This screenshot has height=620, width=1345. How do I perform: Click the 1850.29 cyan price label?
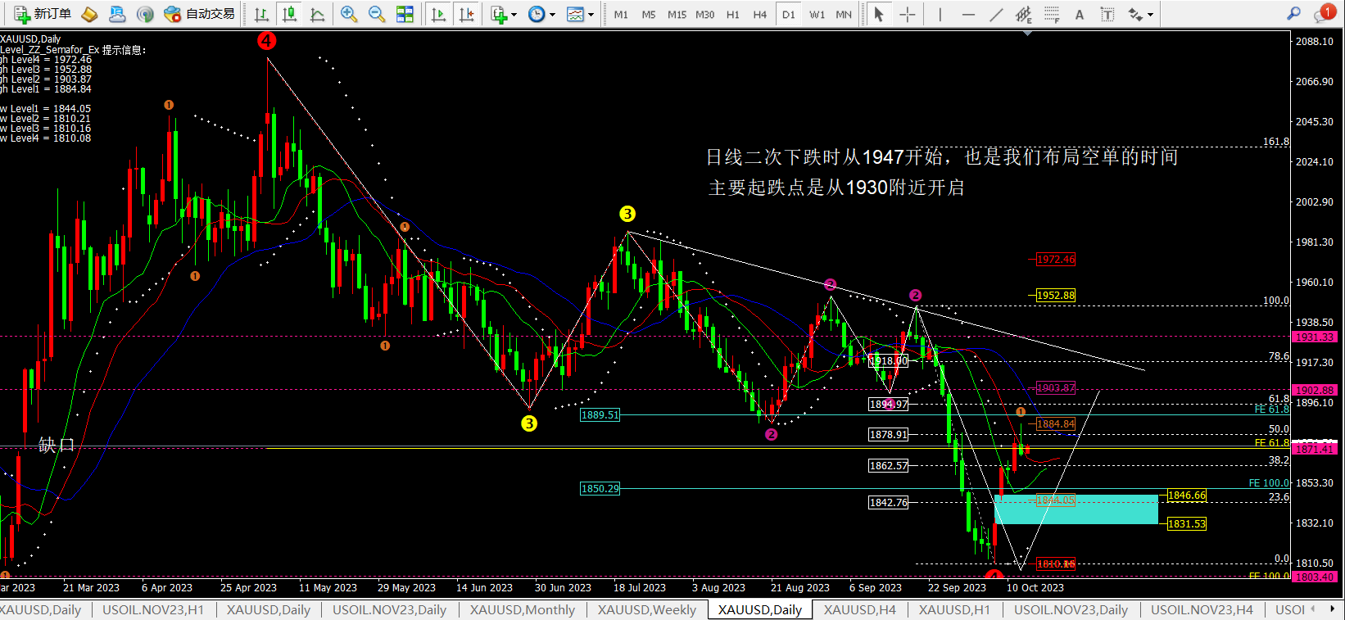tap(600, 489)
